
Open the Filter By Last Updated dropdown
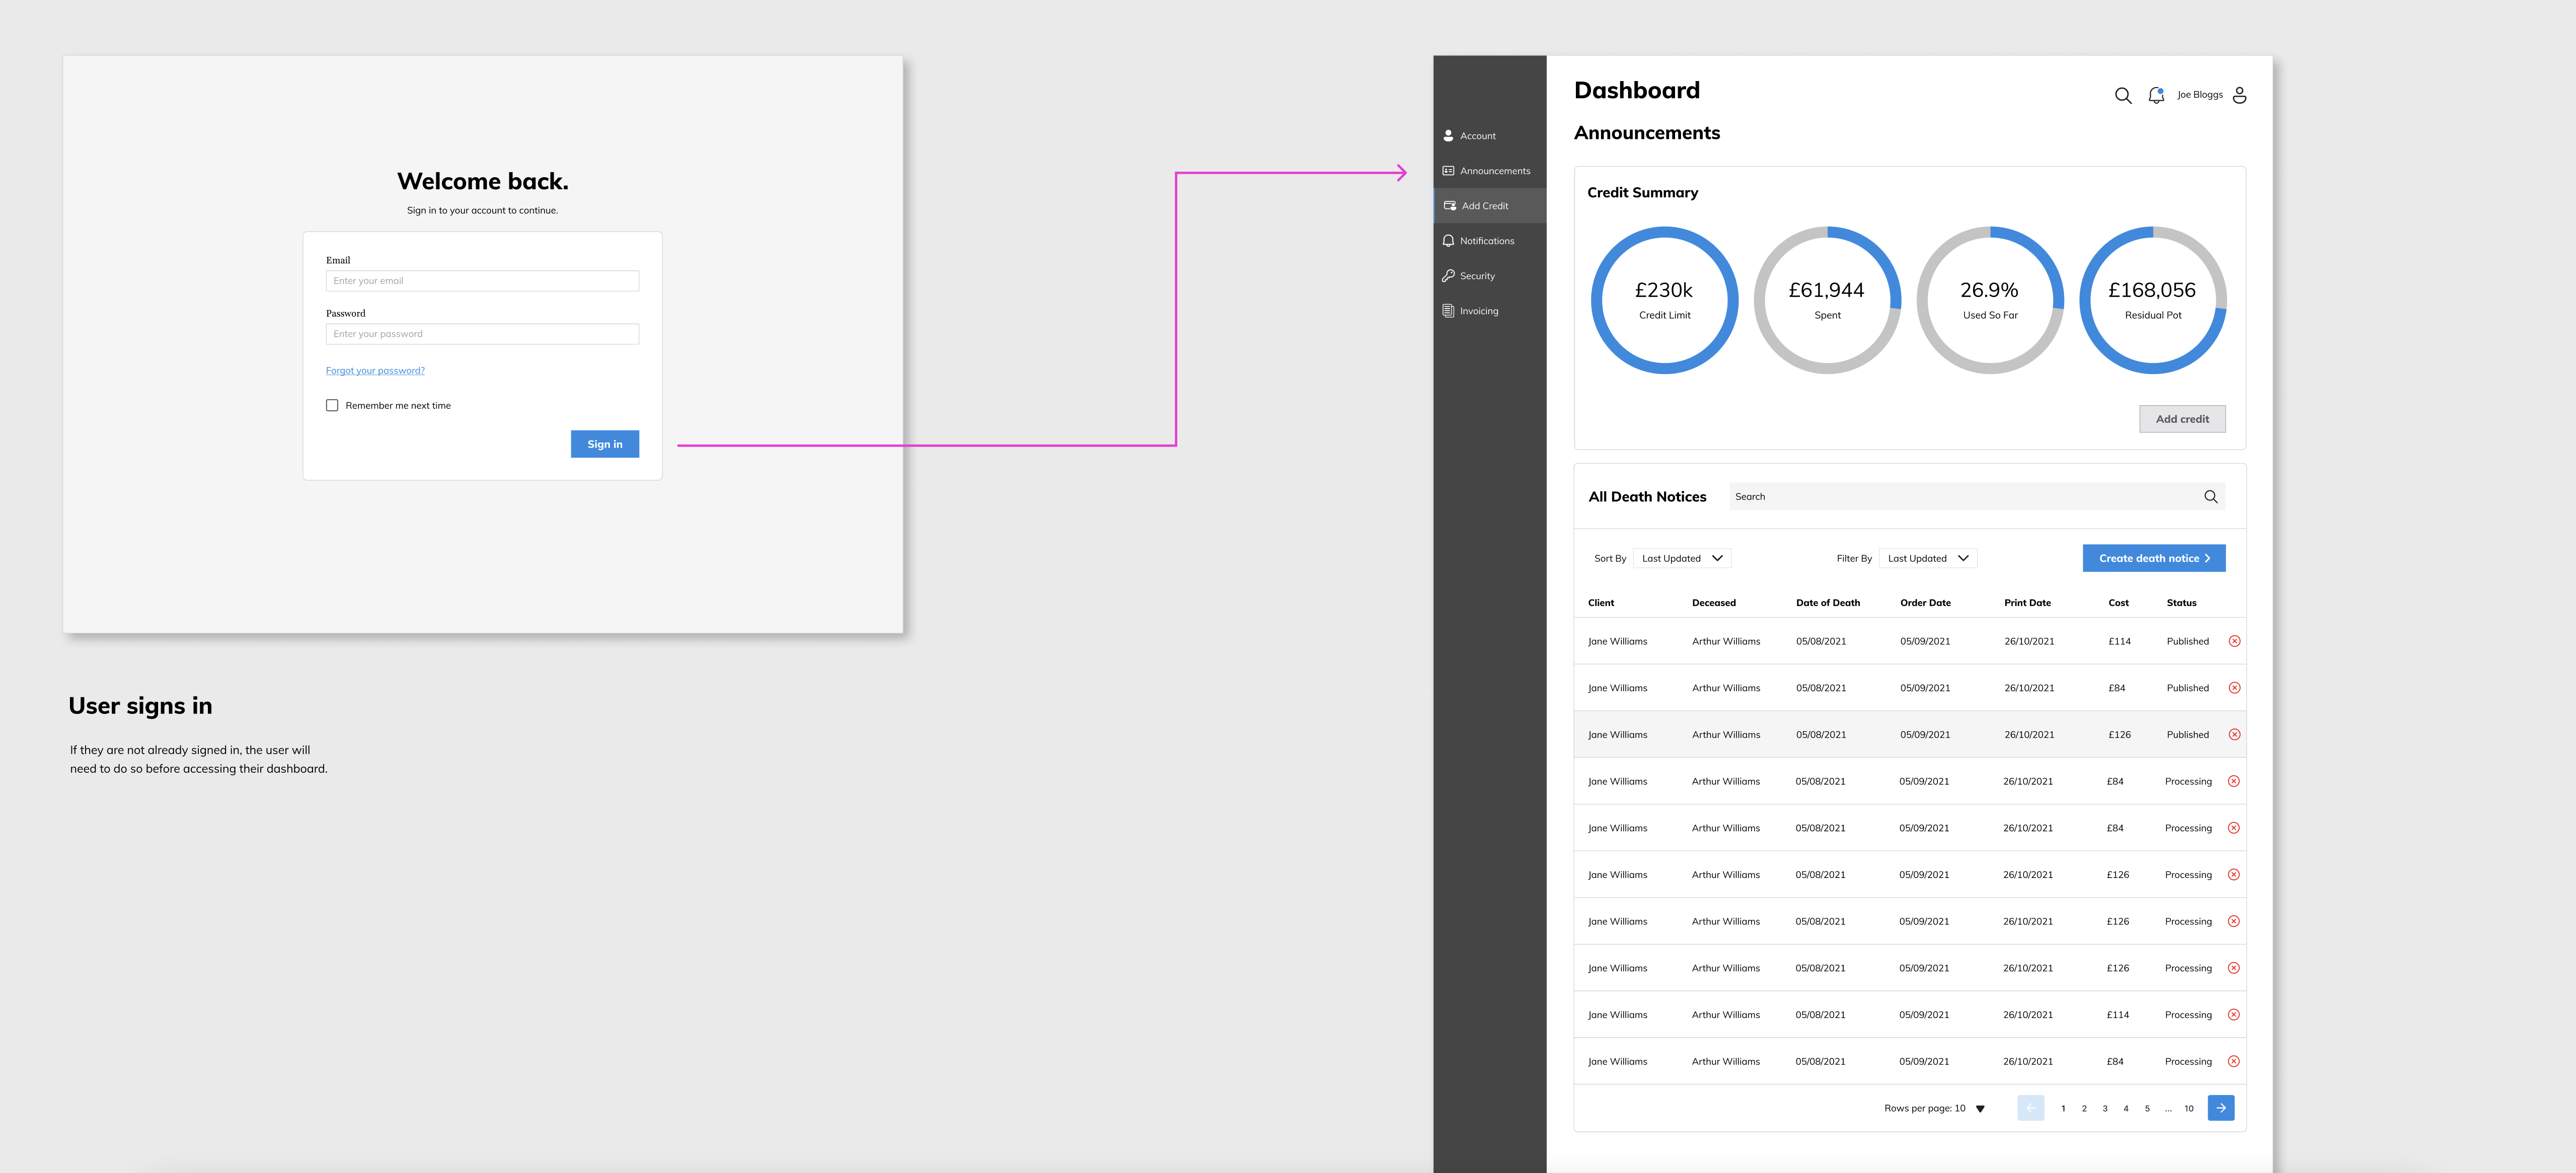1927,559
